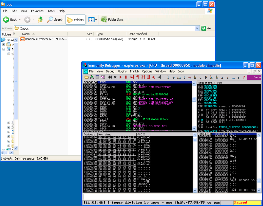
Task: Sort files by the Date Modified column
Action: click(x=142, y=34)
